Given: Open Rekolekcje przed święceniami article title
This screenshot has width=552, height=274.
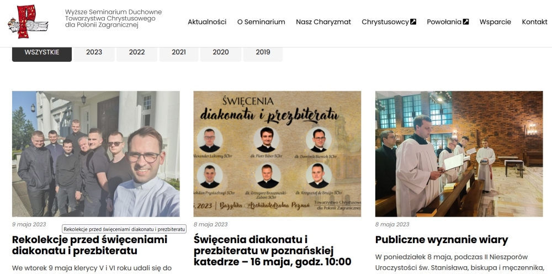Looking at the screenshot, I should (x=90, y=245).
